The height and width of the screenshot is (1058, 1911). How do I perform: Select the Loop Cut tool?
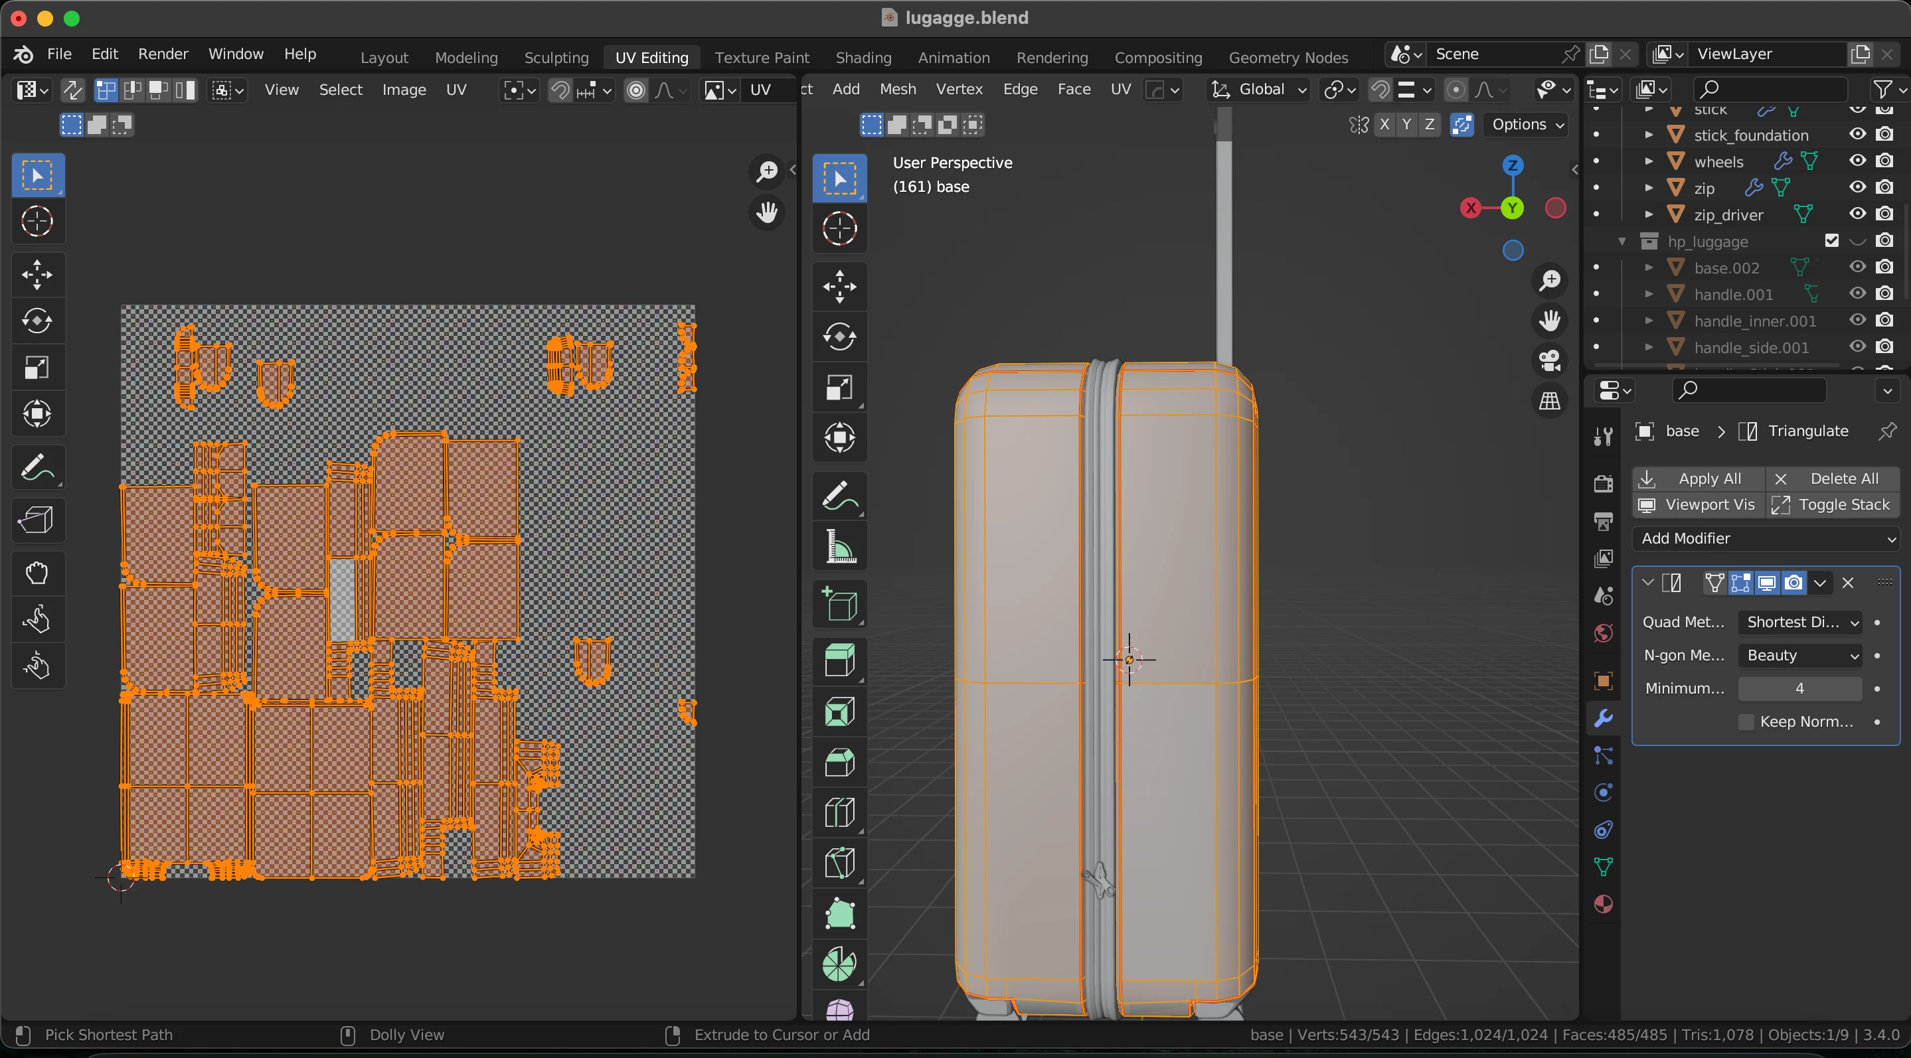click(x=840, y=813)
